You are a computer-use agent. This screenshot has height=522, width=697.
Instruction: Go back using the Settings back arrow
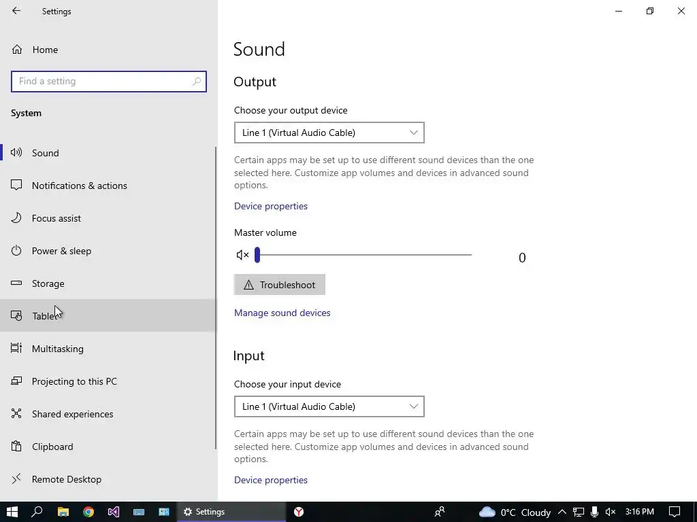[x=16, y=11]
